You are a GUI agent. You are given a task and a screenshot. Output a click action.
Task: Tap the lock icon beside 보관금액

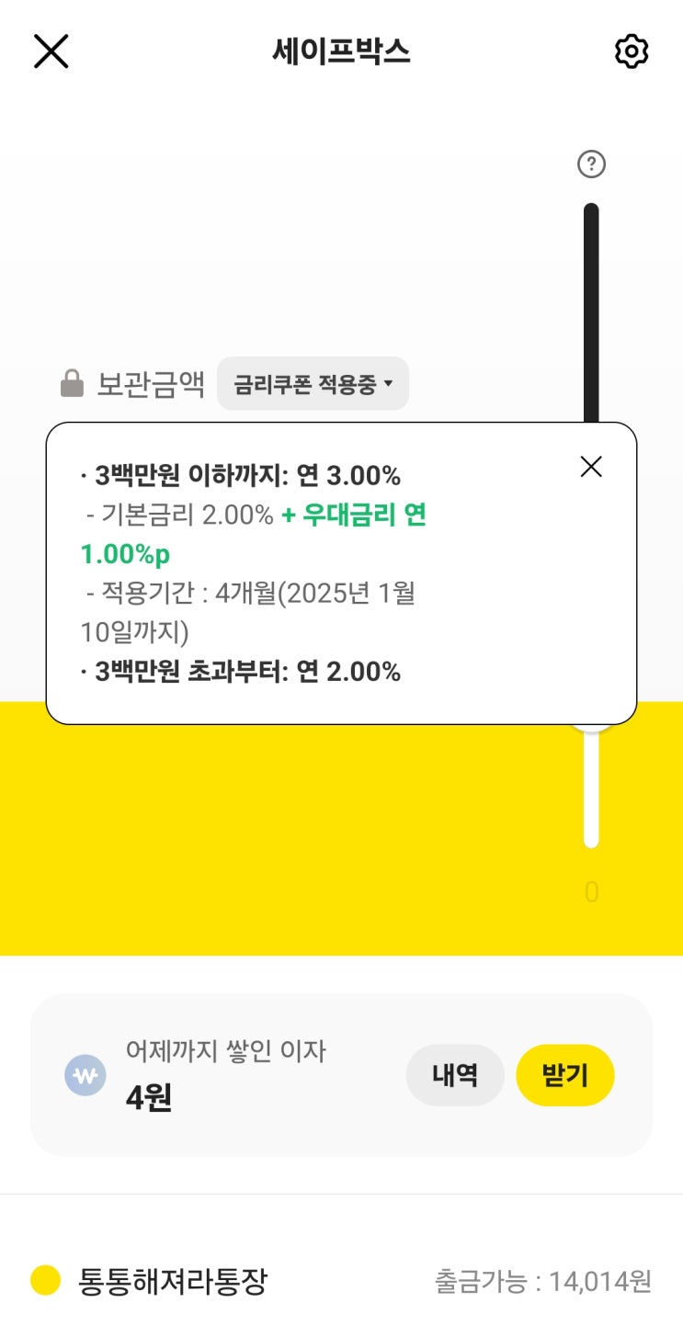(x=72, y=383)
